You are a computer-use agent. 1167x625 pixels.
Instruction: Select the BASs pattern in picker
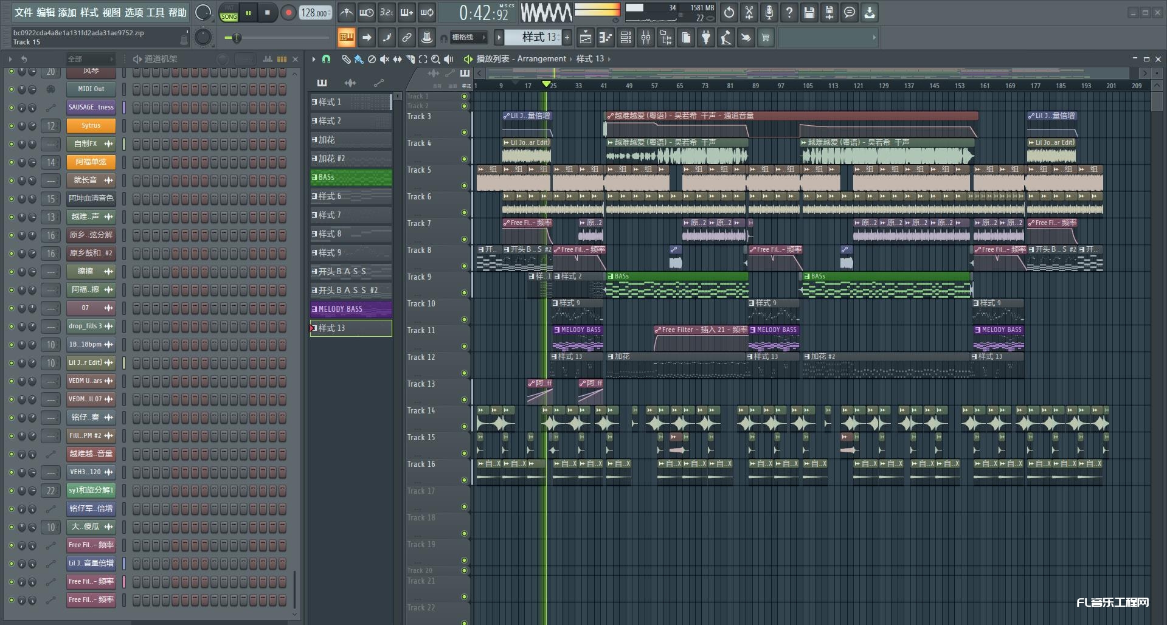(351, 178)
